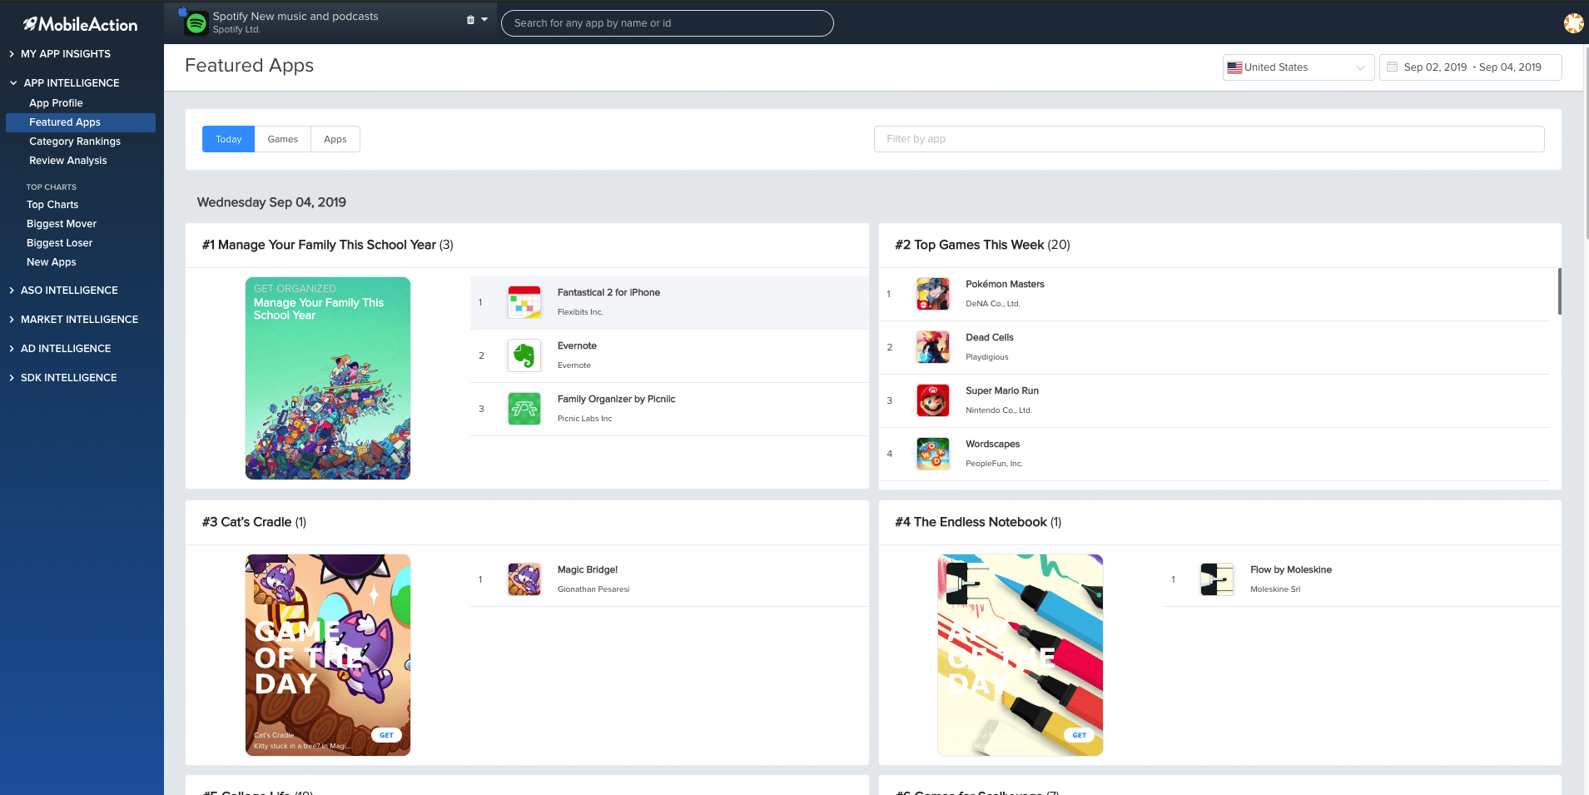Image resolution: width=1589 pixels, height=795 pixels.
Task: Delete the selected Spotify app with trash icon
Action: tap(470, 20)
